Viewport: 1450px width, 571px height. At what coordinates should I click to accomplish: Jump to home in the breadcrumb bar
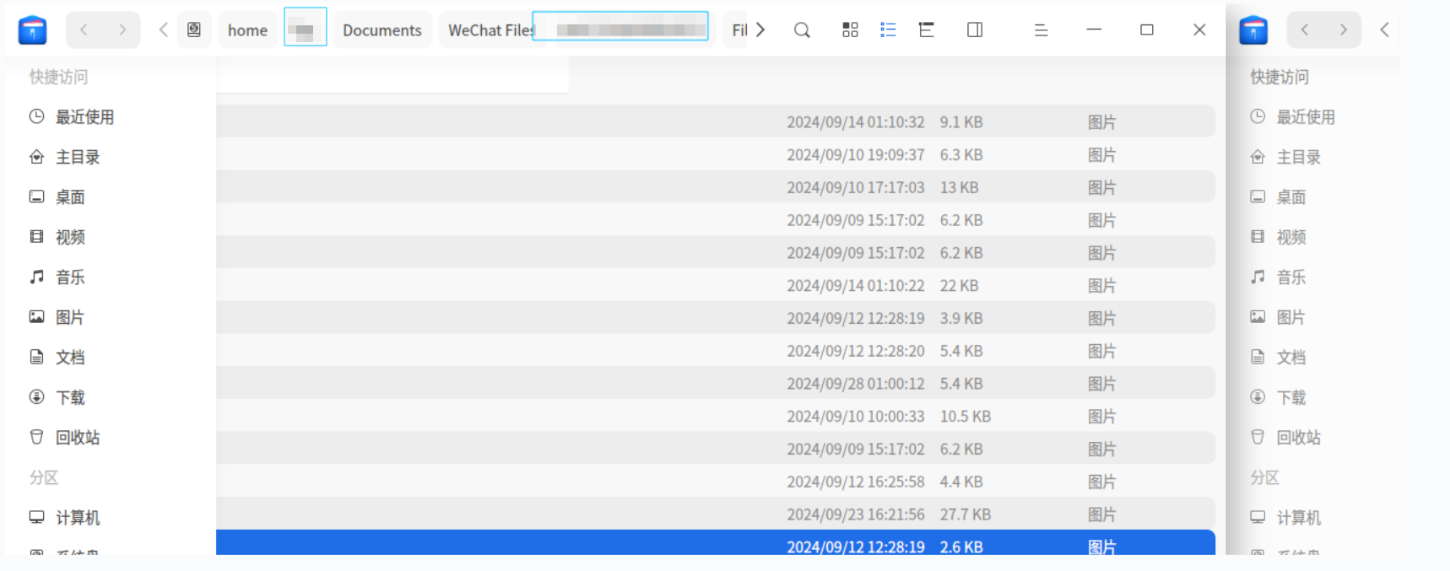pos(247,30)
